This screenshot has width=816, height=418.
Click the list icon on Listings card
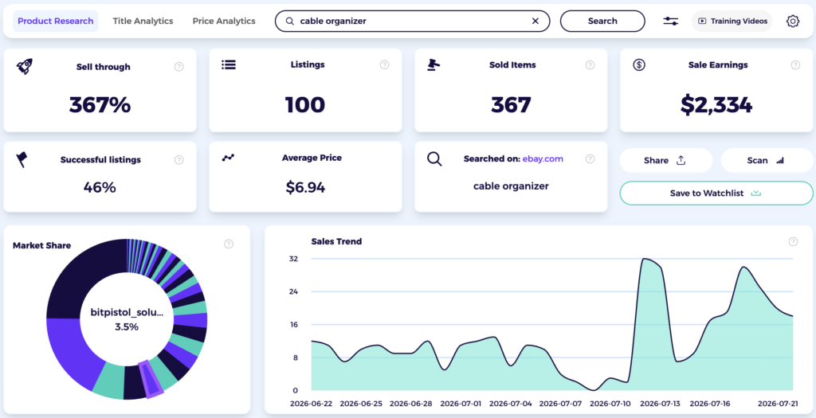coord(229,64)
